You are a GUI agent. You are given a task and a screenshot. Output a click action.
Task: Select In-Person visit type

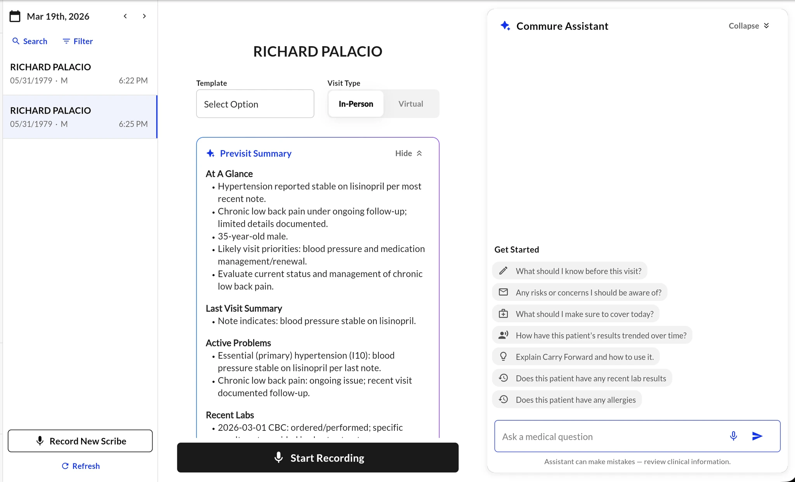tap(356, 104)
